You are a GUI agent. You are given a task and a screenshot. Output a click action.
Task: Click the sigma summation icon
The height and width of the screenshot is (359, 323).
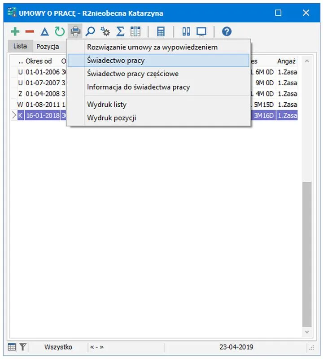pyautogui.click(x=120, y=31)
